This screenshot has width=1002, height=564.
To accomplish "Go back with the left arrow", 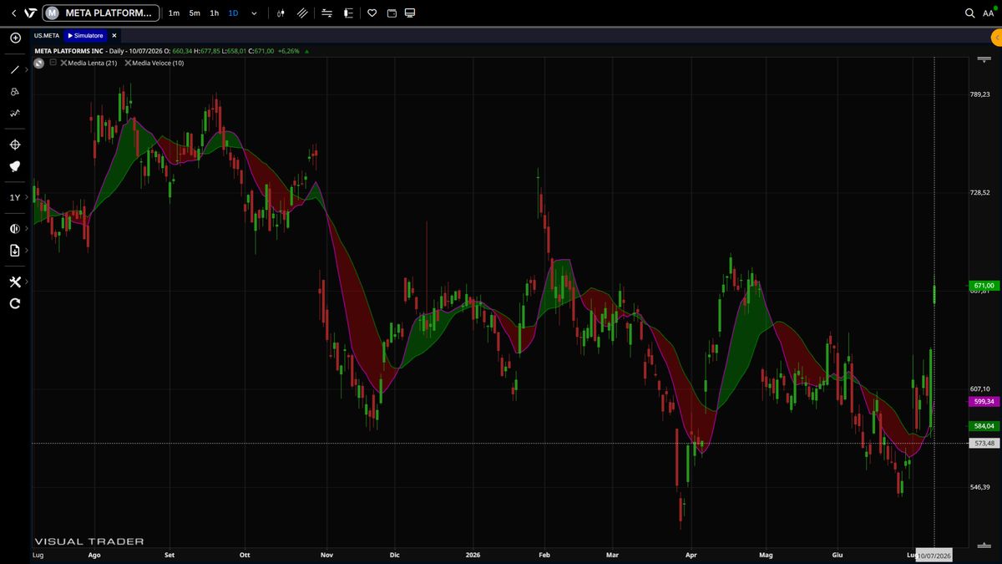I will pos(14,13).
